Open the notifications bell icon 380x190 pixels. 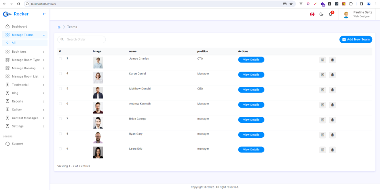click(330, 14)
